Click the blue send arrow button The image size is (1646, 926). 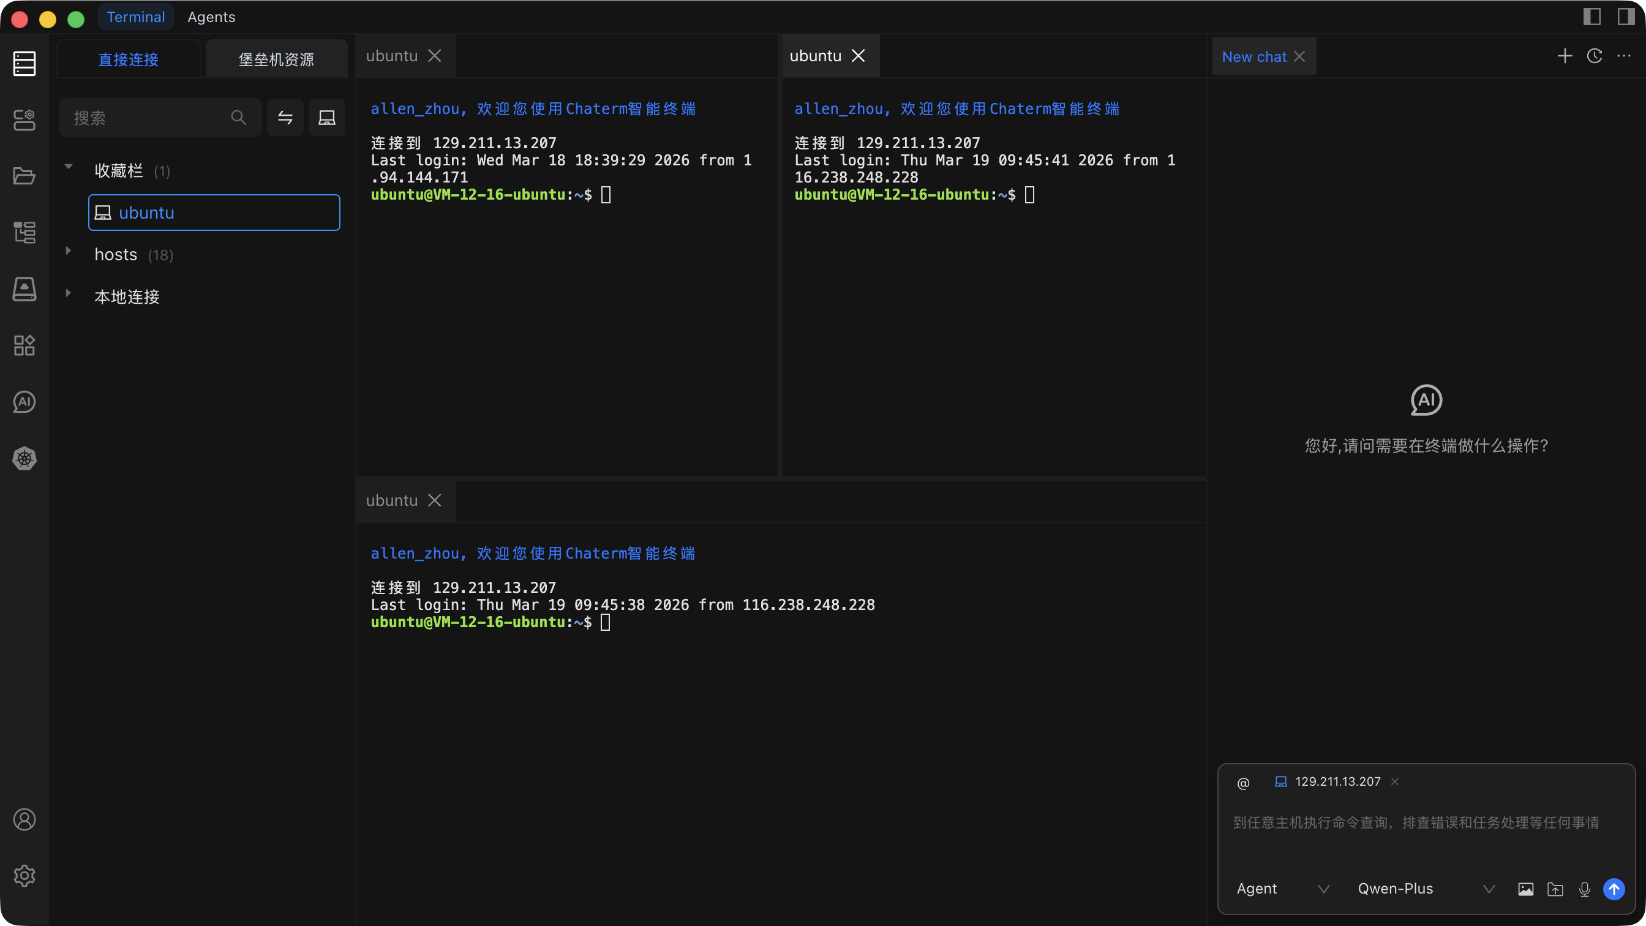tap(1614, 889)
